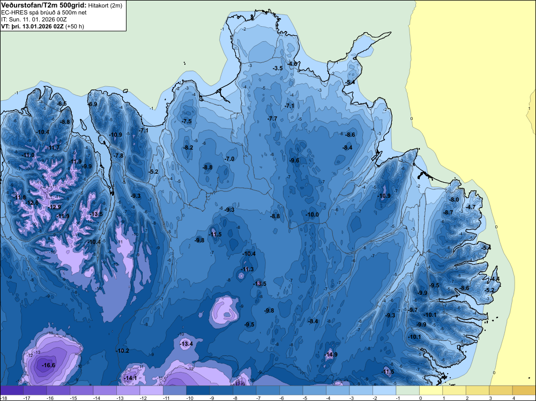Click the -11.3 temperature value
536x401 pixels.
[248, 269]
